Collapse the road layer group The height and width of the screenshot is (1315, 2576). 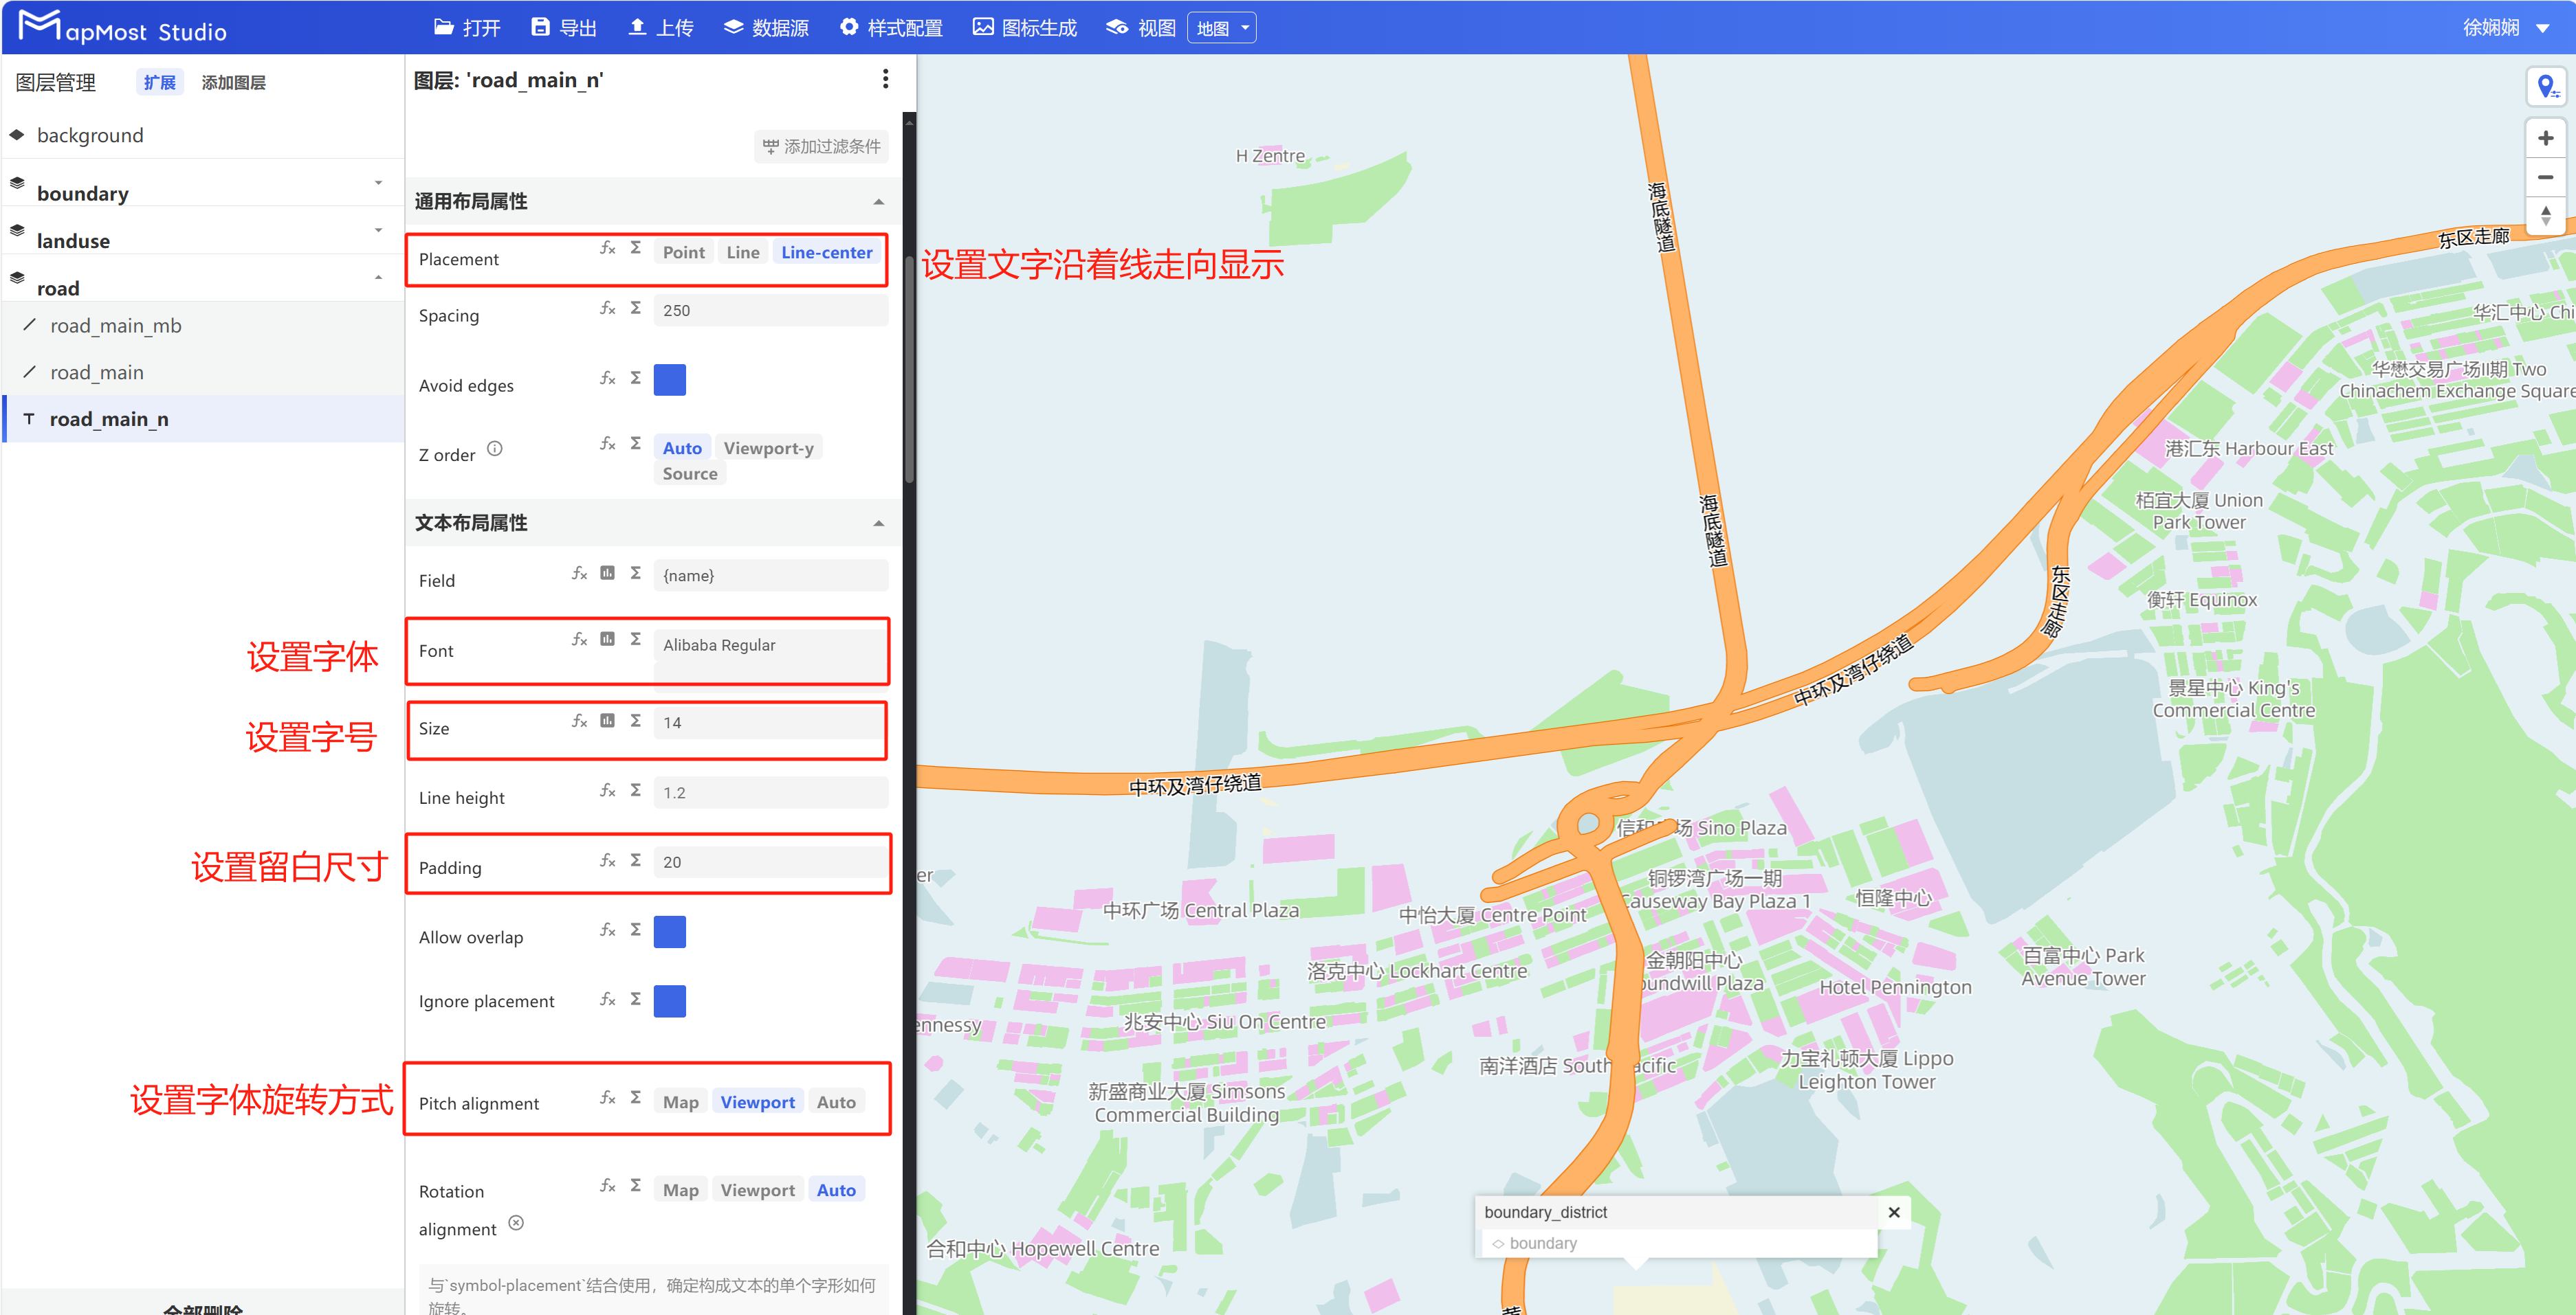point(378,278)
